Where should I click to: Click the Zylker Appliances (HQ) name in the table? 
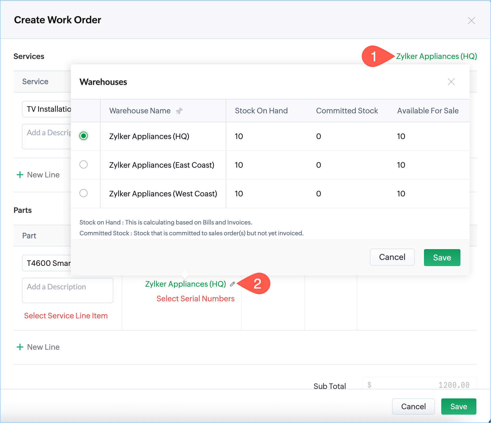pyautogui.click(x=149, y=136)
